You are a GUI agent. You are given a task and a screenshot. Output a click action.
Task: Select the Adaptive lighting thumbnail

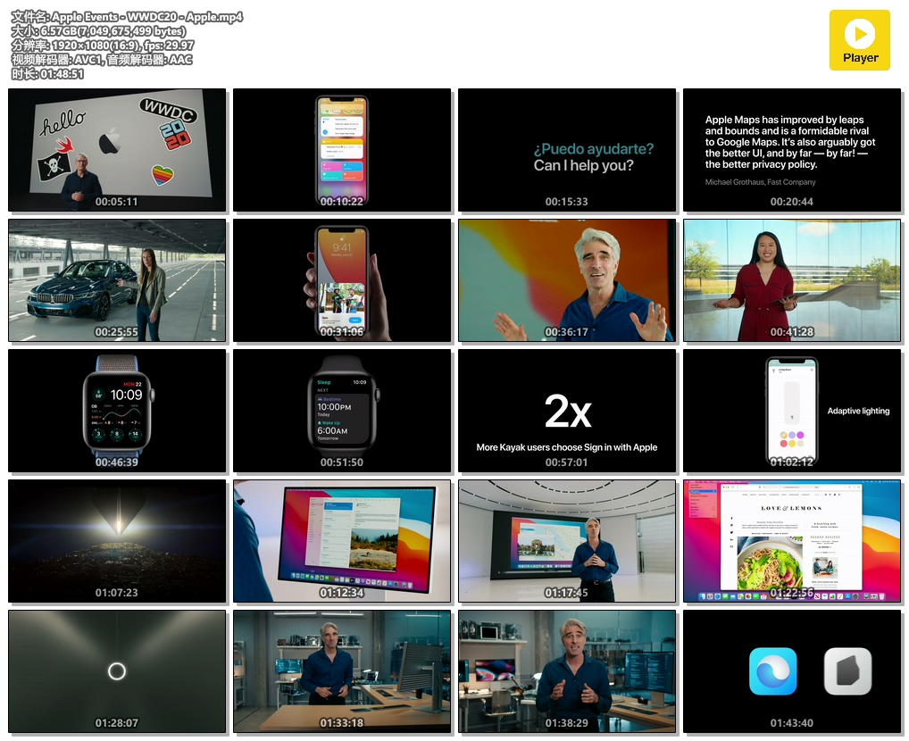792,411
